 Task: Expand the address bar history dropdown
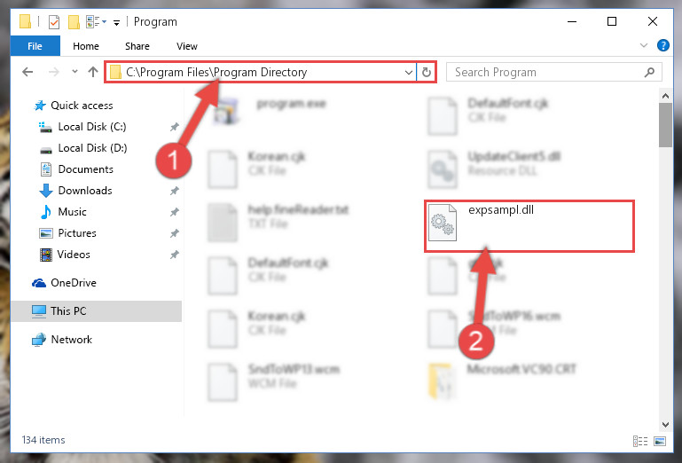[409, 72]
